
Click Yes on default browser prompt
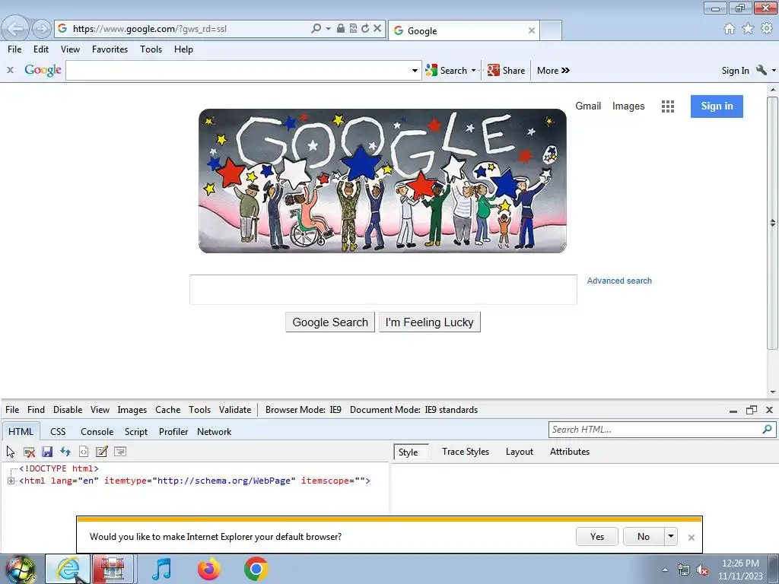click(x=596, y=536)
